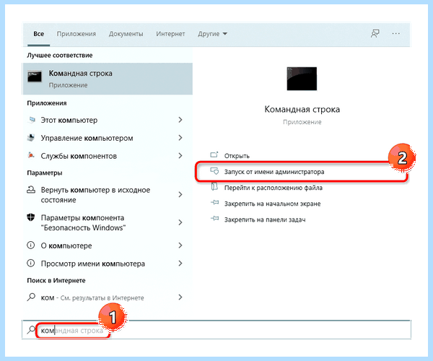Open the three-dots more options menu
The width and height of the screenshot is (433, 361).
[395, 34]
